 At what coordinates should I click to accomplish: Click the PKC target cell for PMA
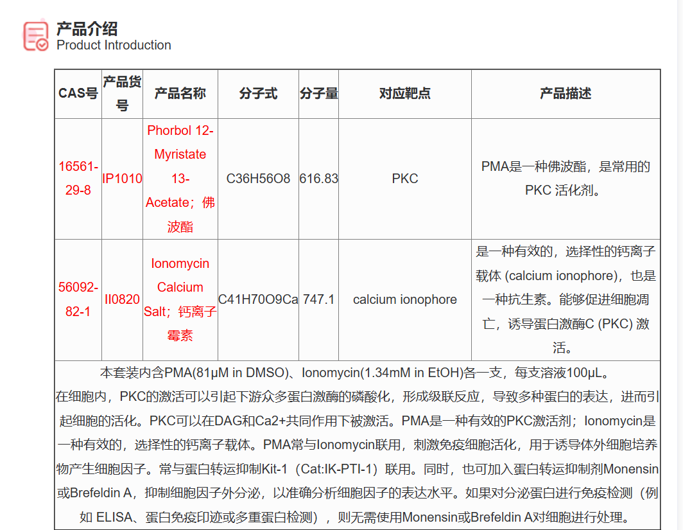click(404, 179)
